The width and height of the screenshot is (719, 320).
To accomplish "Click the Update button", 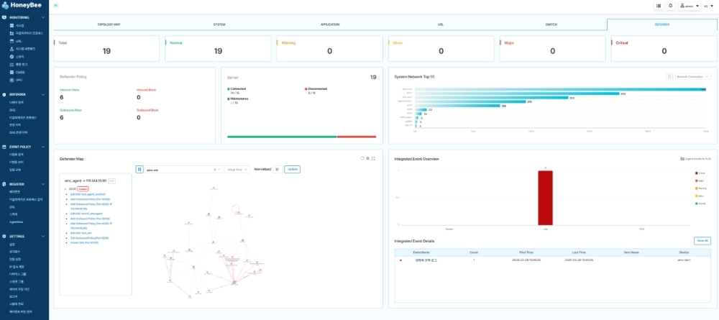I will point(292,169).
